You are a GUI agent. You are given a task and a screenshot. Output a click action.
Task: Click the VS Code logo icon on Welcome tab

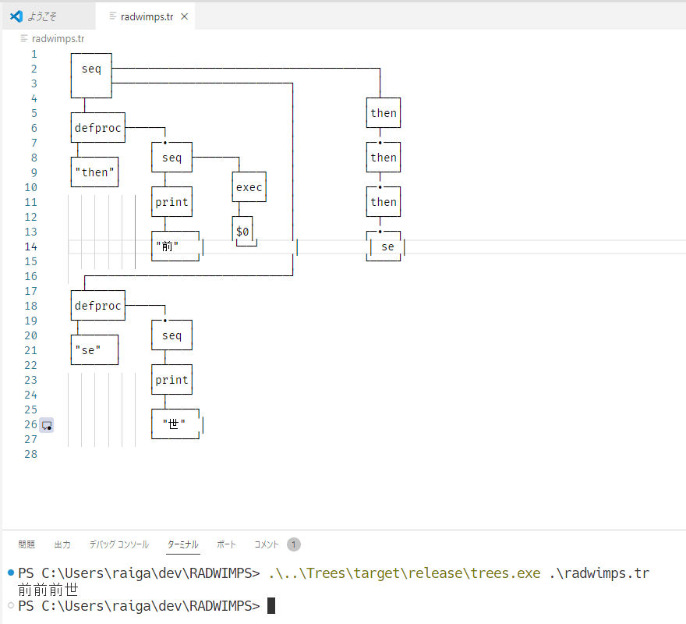pyautogui.click(x=16, y=16)
